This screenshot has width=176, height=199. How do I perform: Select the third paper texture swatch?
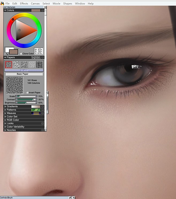24,65
